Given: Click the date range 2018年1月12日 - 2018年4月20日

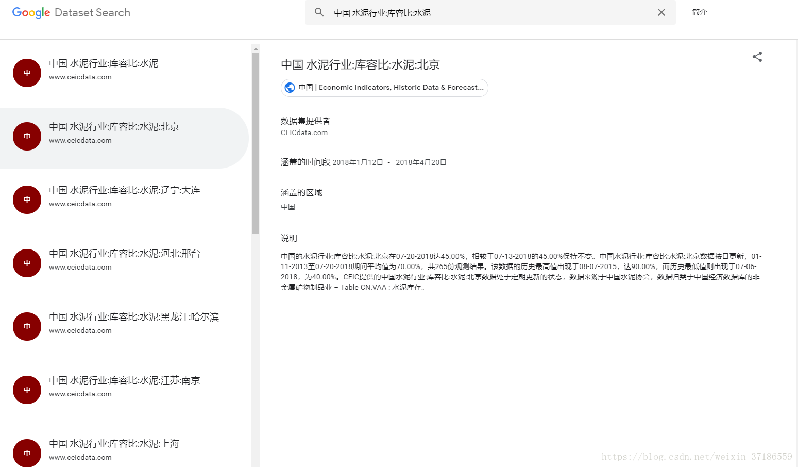Looking at the screenshot, I should [x=389, y=162].
